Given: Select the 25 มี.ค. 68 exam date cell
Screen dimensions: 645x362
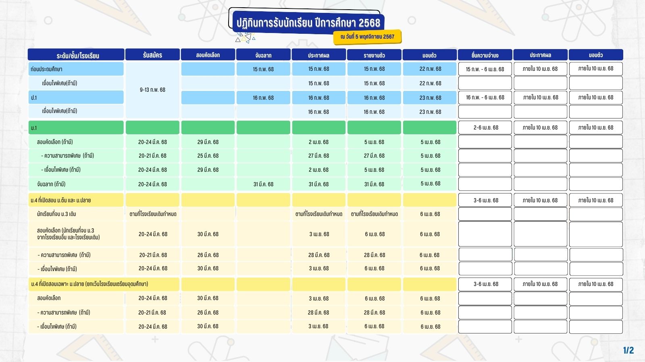Looking at the screenshot, I should coord(208,156).
